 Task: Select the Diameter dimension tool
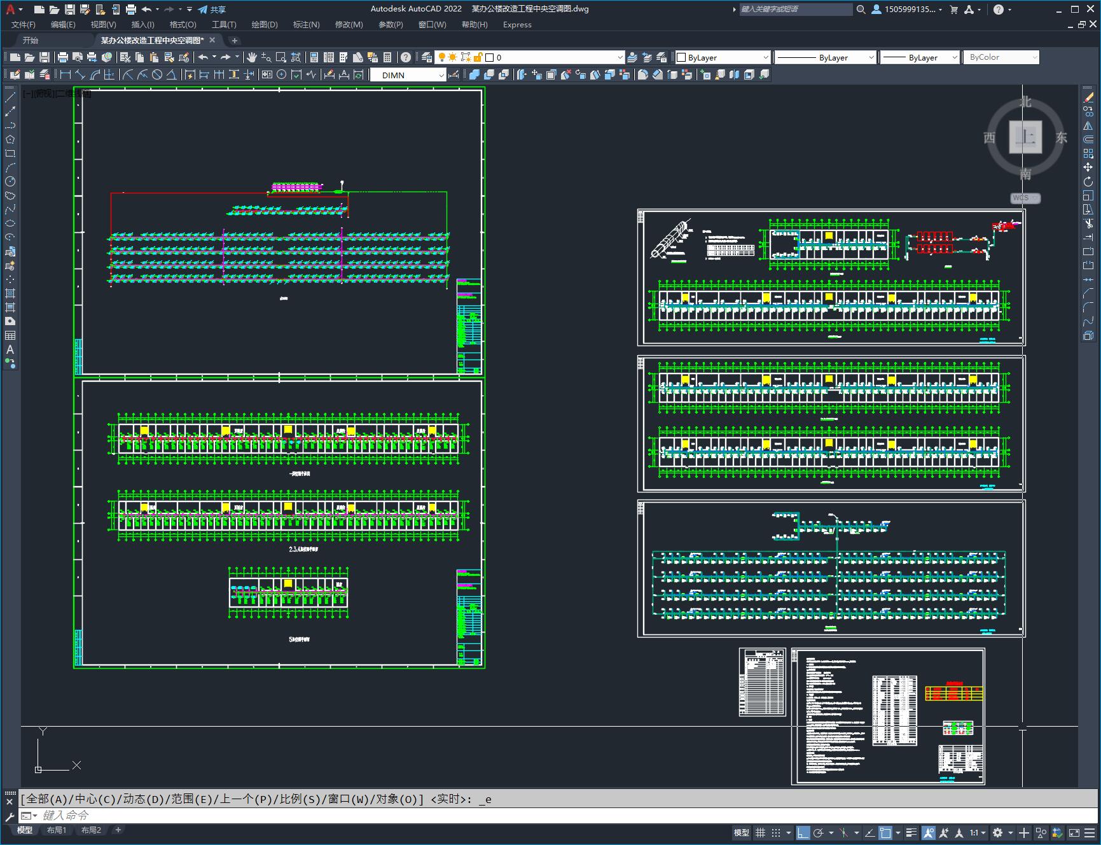point(157,74)
